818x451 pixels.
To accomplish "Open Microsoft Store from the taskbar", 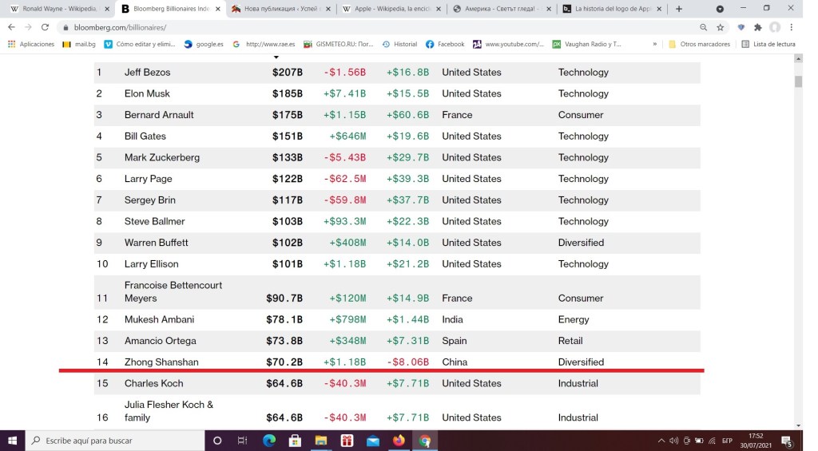I will click(295, 440).
